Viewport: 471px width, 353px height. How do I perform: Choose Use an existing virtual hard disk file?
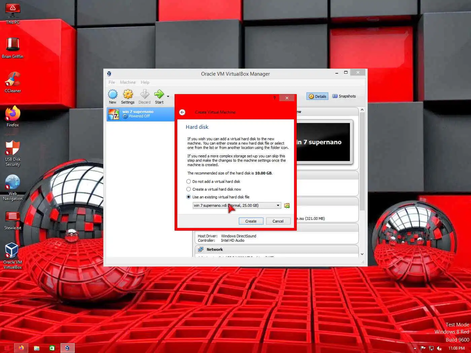coord(218,197)
